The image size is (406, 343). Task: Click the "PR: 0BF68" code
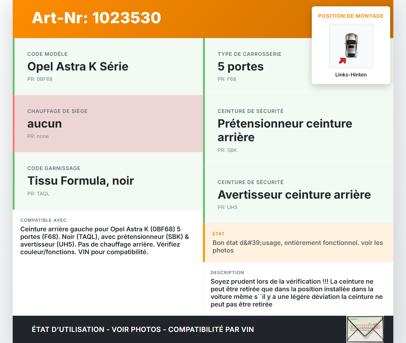(40, 79)
